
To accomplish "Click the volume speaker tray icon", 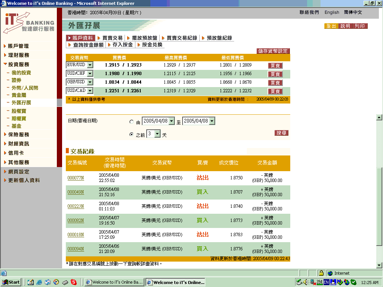I will tap(306, 282).
